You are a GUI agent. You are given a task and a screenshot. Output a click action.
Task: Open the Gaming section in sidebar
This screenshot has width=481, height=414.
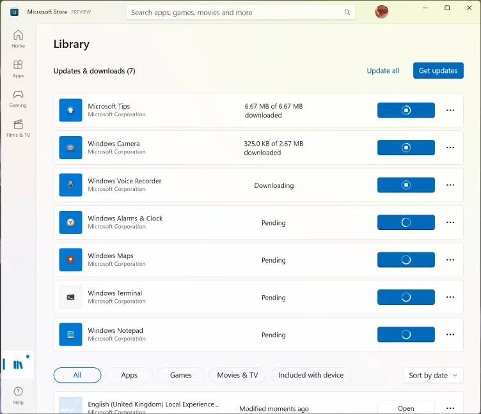18,98
